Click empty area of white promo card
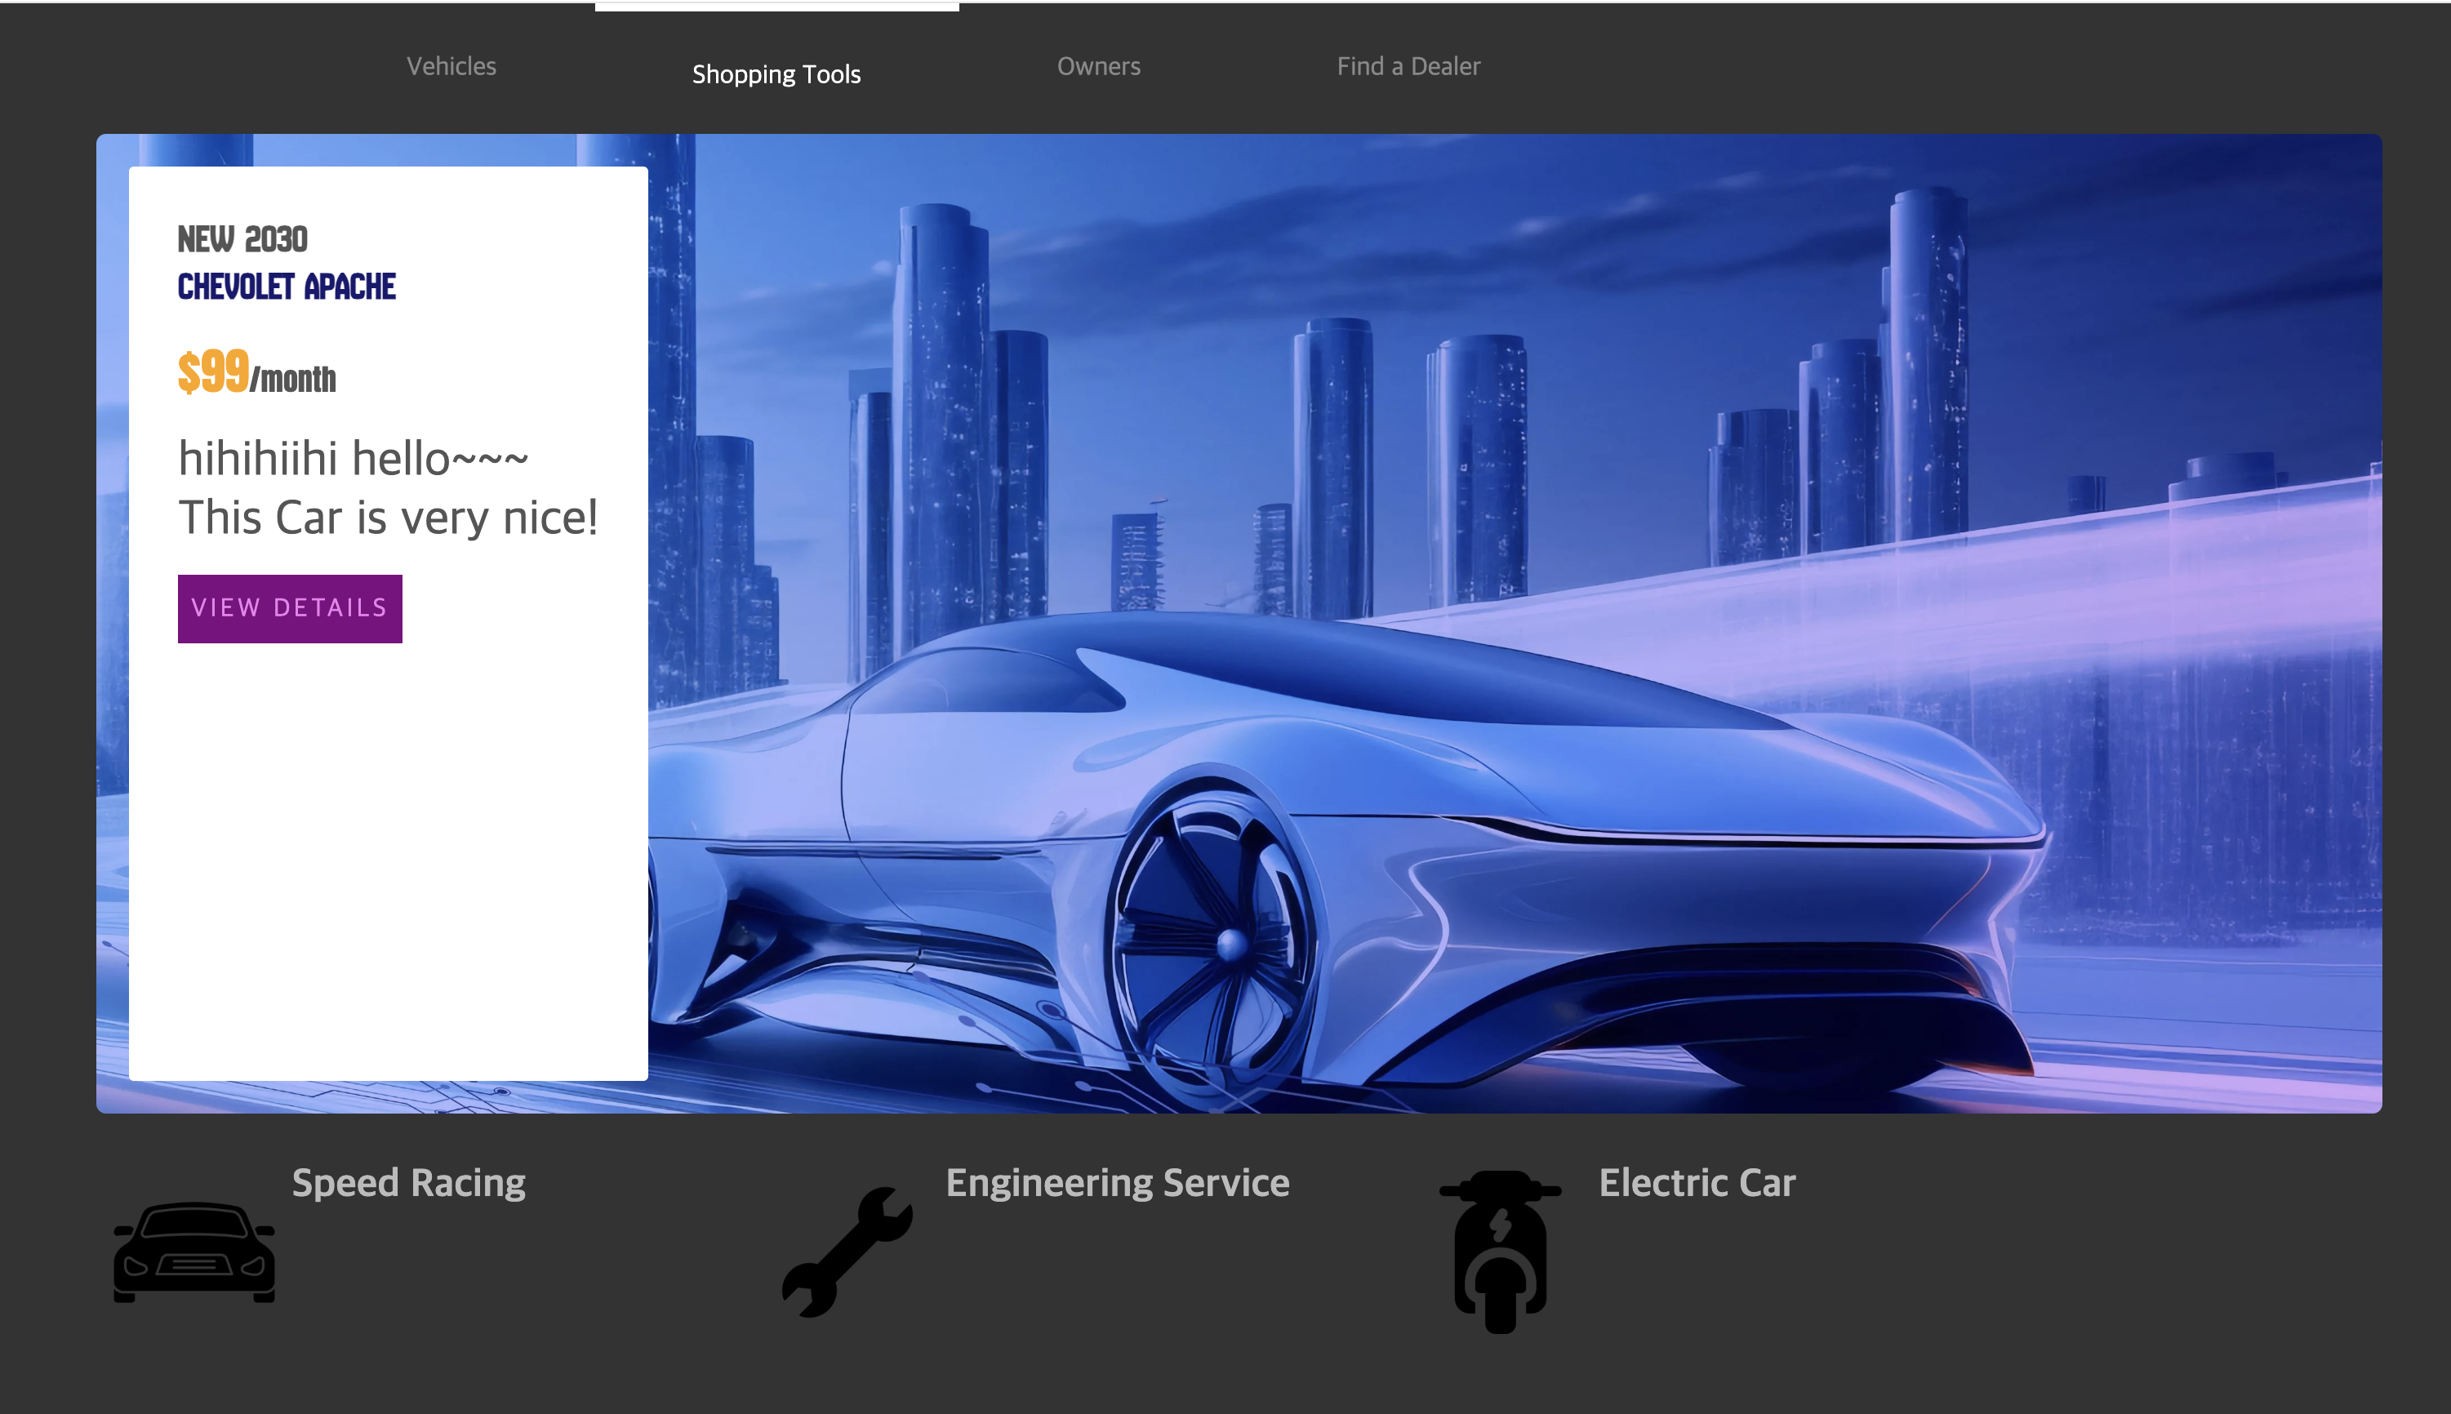The image size is (2451, 1414). tap(389, 855)
